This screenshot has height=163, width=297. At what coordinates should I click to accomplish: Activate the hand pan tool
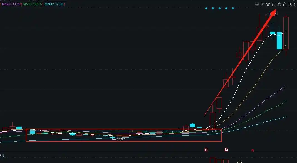click(279, 4)
